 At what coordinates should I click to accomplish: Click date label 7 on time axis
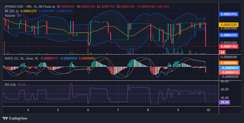[x=118, y=110]
